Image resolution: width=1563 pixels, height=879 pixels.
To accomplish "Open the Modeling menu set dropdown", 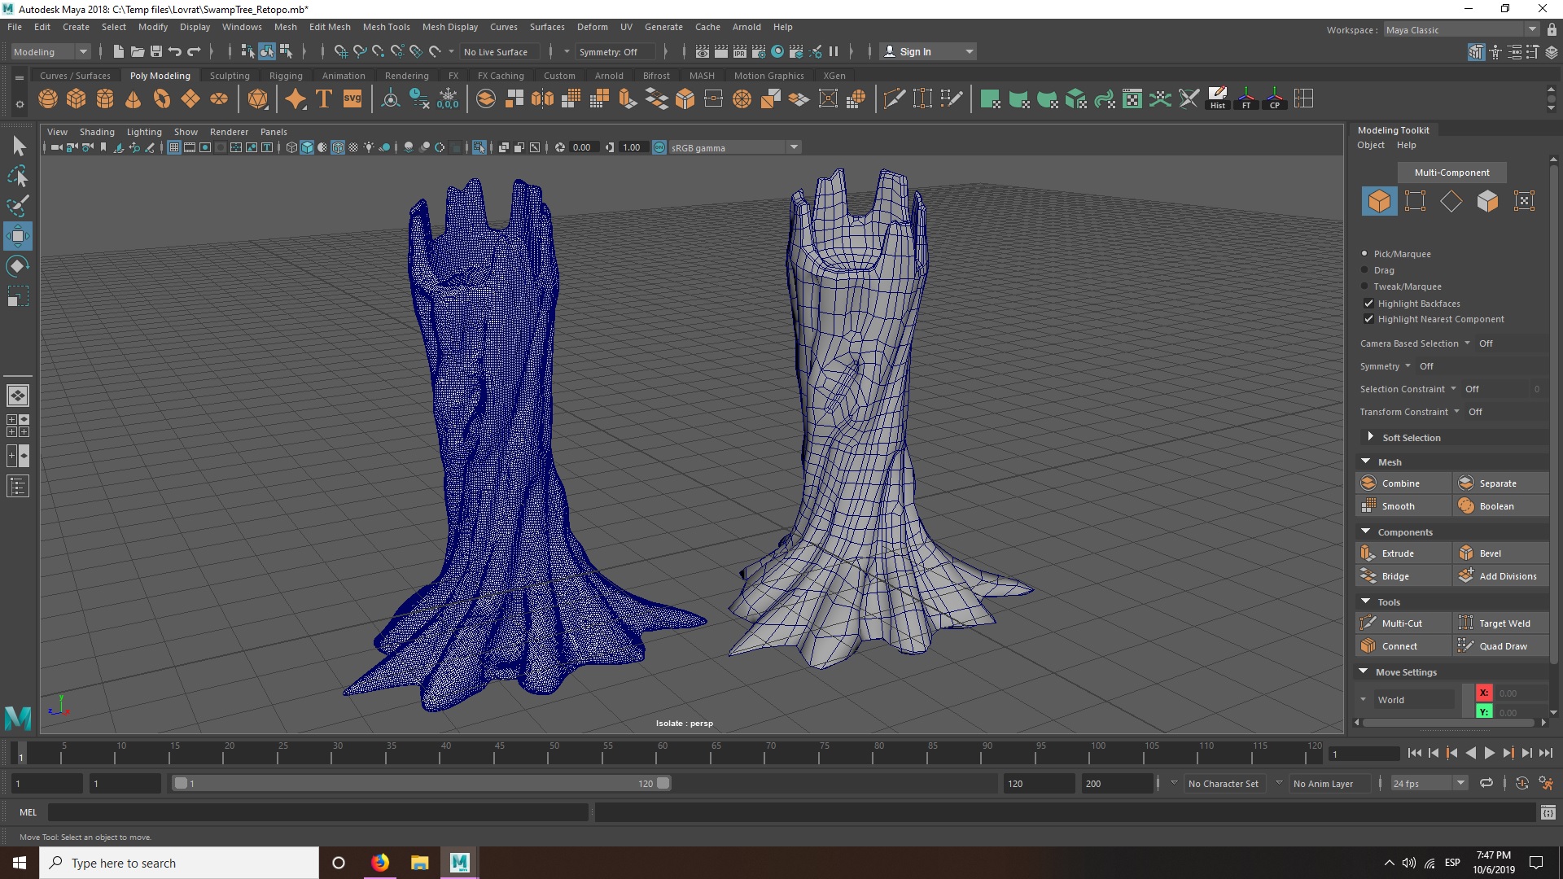I will point(50,51).
